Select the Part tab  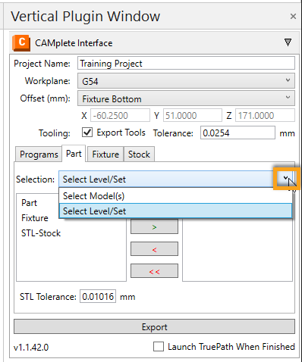coord(74,154)
